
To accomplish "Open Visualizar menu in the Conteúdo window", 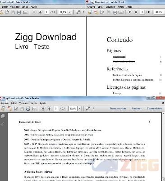I will point(110,7).
